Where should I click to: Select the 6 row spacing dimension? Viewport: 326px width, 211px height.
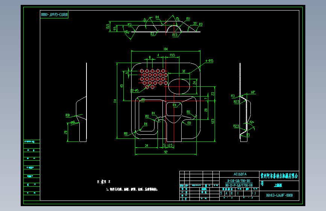tap(127, 73)
